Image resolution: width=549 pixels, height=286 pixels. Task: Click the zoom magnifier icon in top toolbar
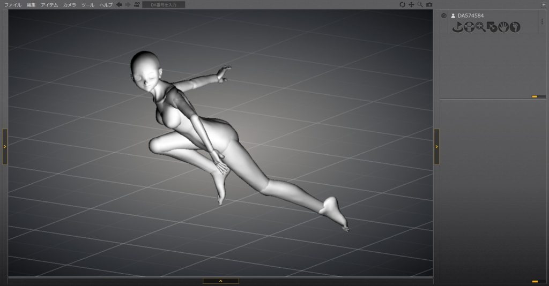(x=420, y=4)
